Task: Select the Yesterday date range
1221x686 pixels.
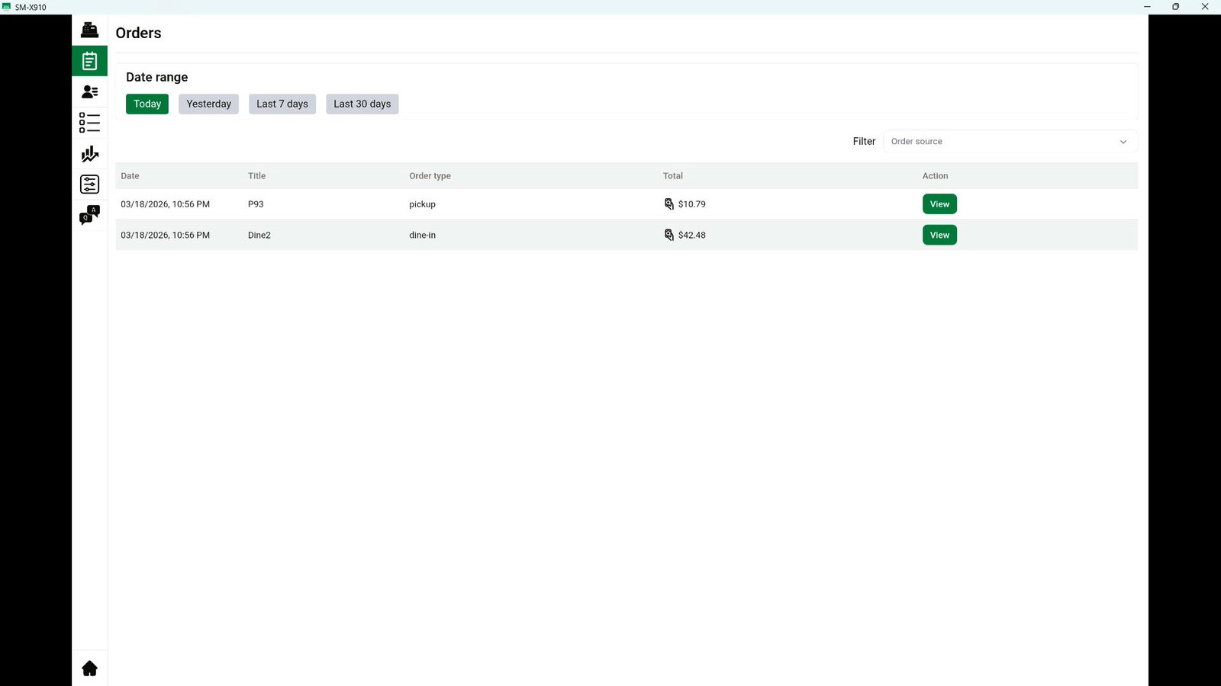Action: 208,104
